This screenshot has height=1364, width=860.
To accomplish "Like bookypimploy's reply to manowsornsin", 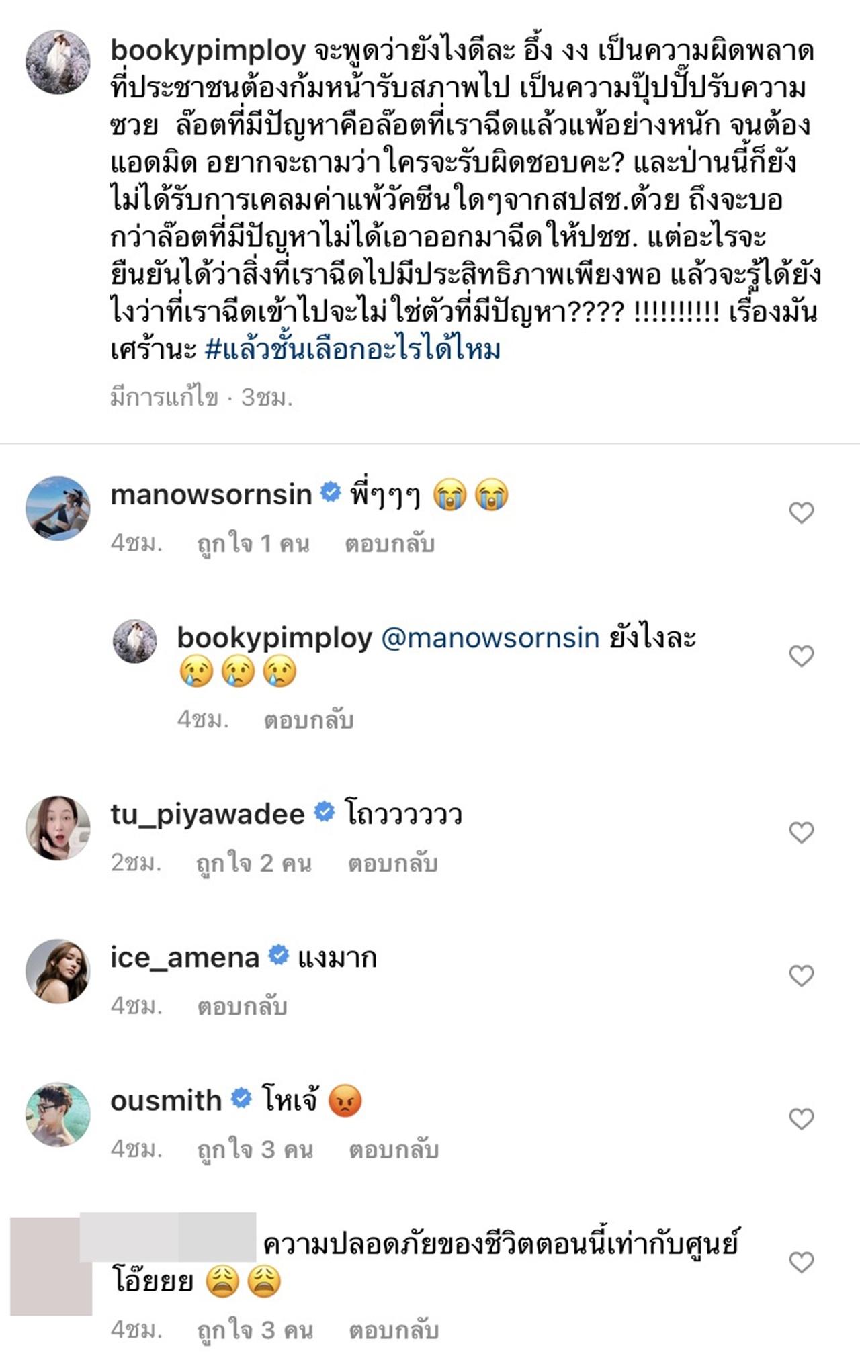I will (x=801, y=655).
